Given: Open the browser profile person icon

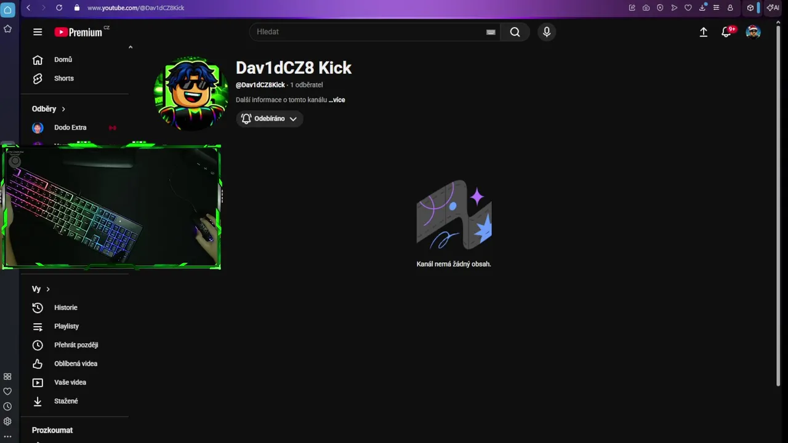Looking at the screenshot, I should 730,7.
